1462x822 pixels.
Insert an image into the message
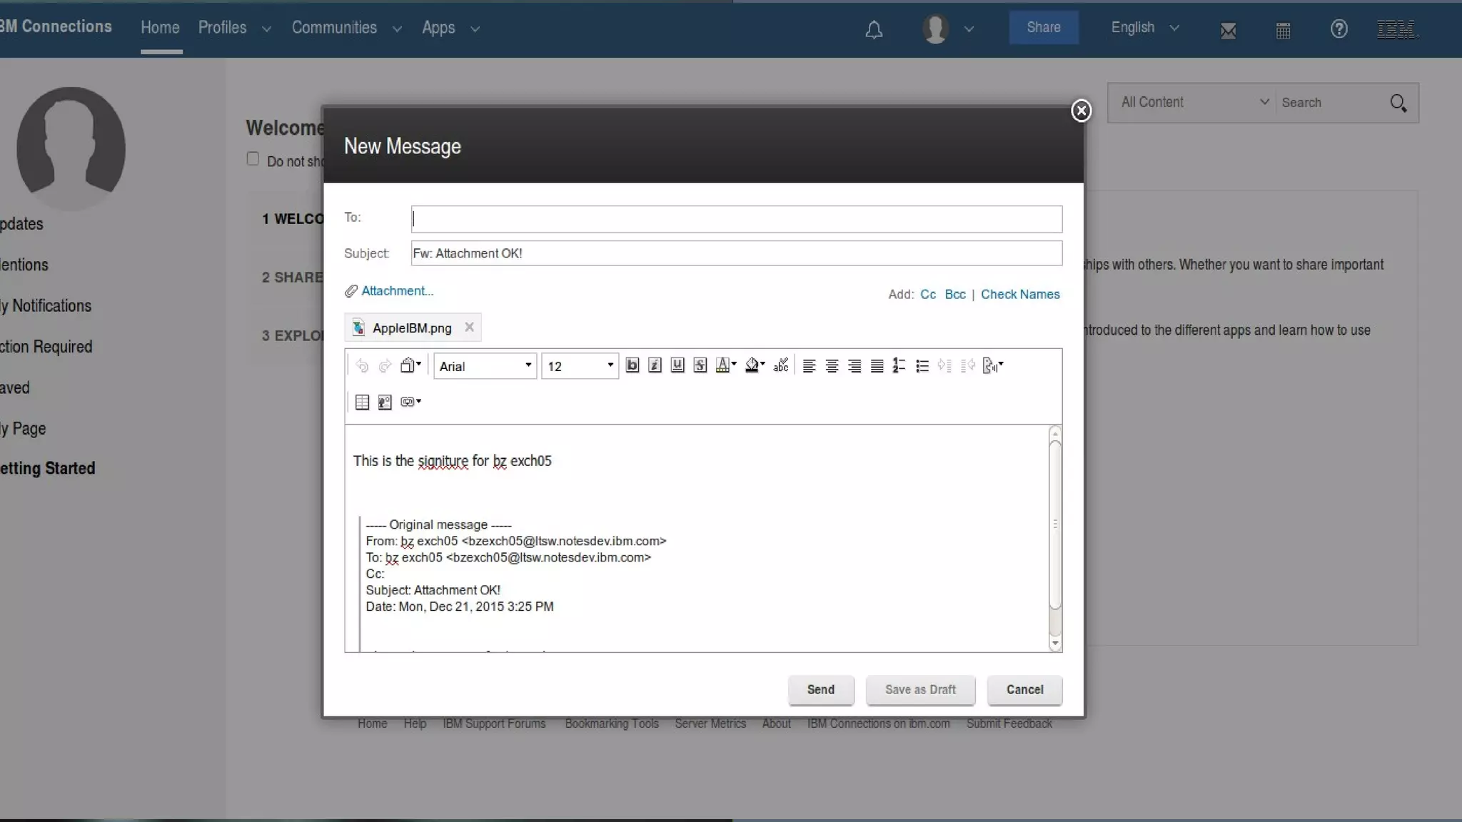[385, 402]
